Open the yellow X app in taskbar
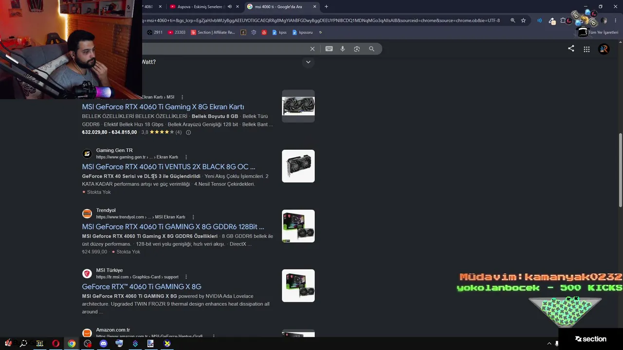This screenshot has height=350, width=623. click(167, 343)
